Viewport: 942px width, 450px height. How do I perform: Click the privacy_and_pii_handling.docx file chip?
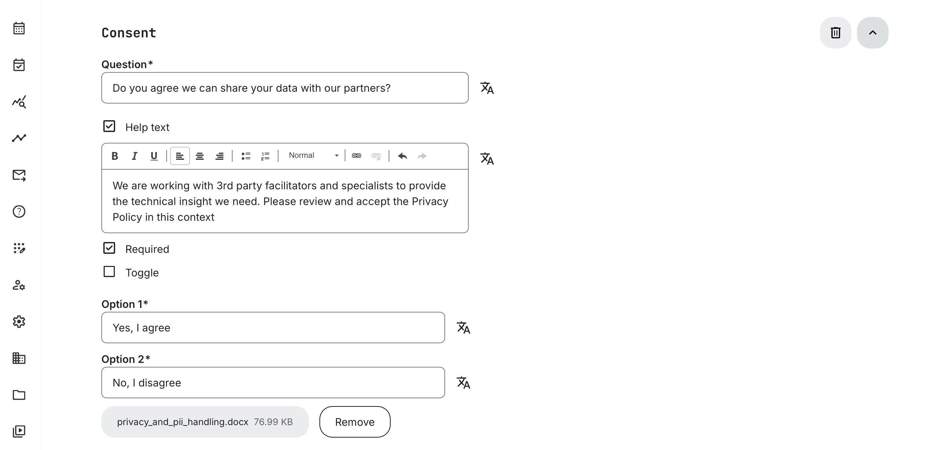coord(205,422)
